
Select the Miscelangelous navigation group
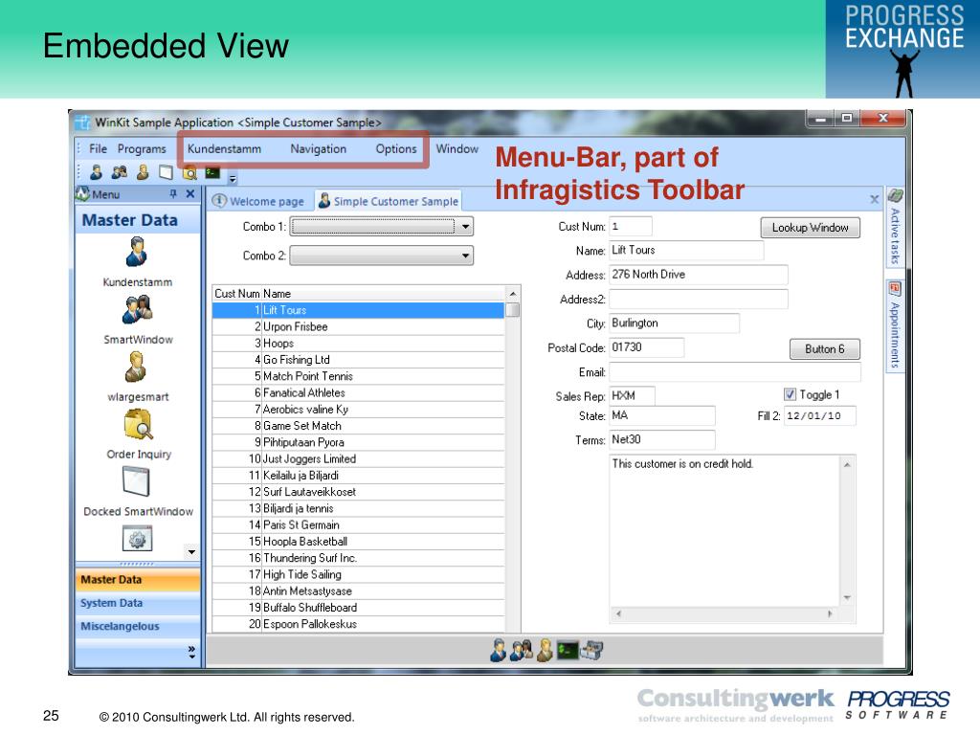(138, 626)
